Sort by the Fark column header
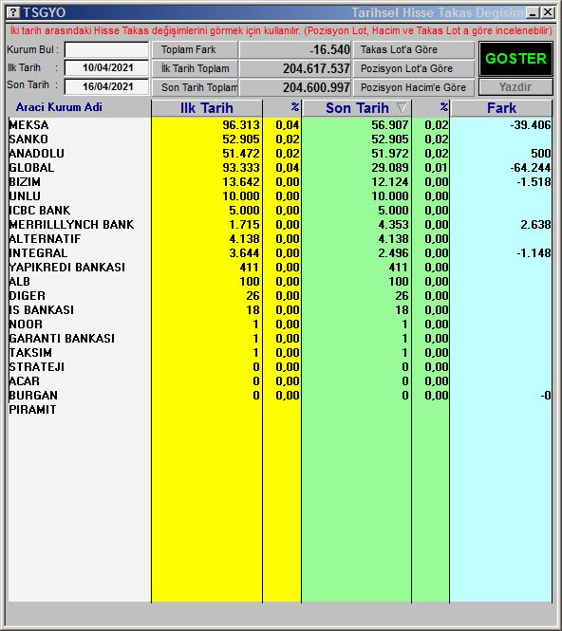Image resolution: width=562 pixels, height=631 pixels. [501, 108]
